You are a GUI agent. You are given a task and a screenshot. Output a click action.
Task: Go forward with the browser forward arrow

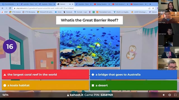(x=6, y=8)
